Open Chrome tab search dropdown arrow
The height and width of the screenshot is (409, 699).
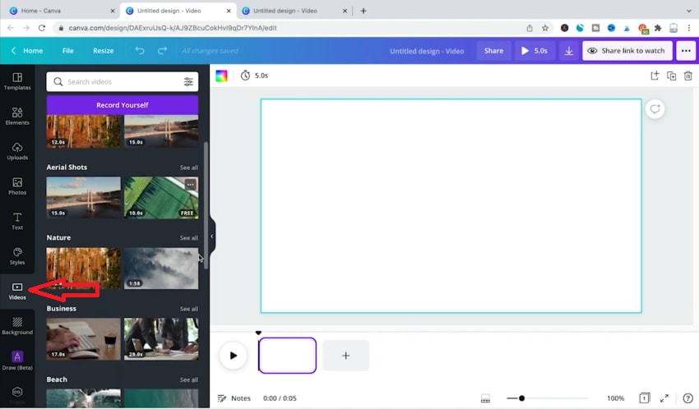pos(688,11)
